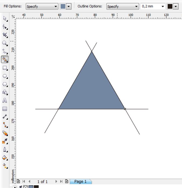This screenshot has width=182, height=188.
Task: Click the blue fill color swatch
Action: tap(63, 6)
